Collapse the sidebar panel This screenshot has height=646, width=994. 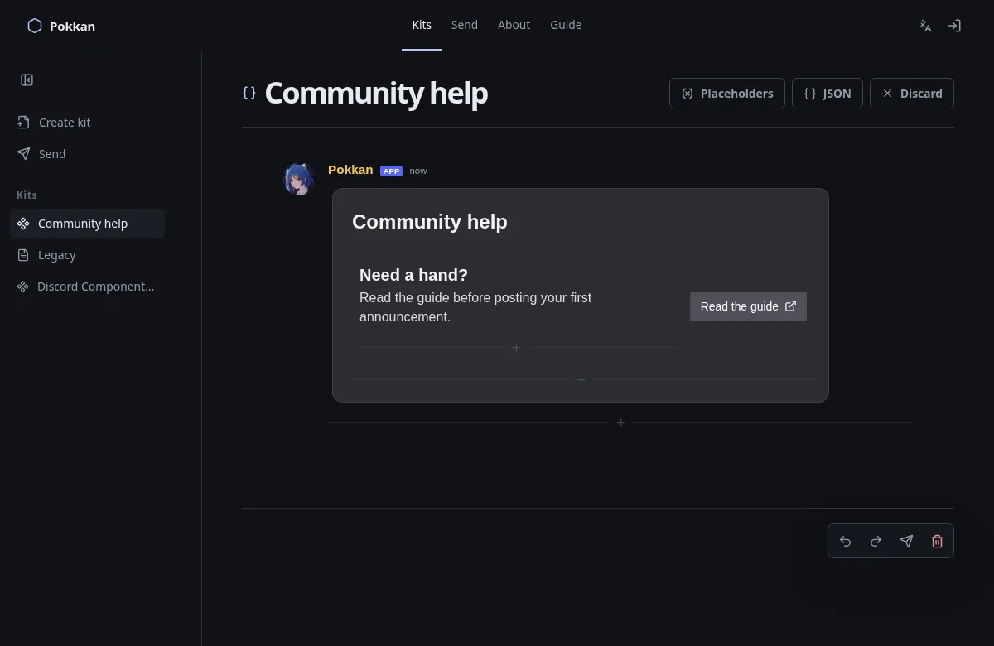click(27, 80)
